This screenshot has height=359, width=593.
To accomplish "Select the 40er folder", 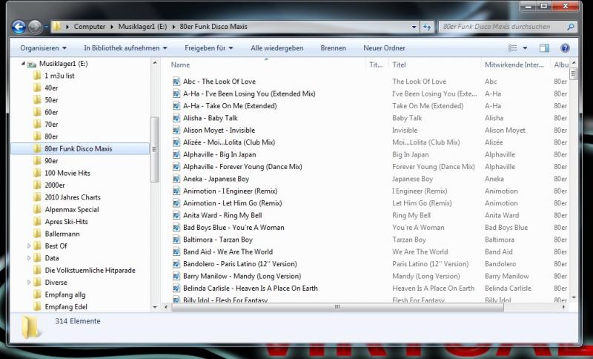I will tap(51, 88).
